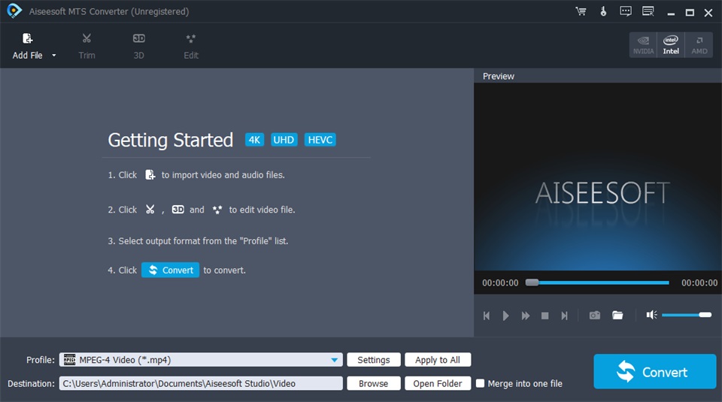Fast forward the preview
This screenshot has height=402, width=722.
pos(526,316)
